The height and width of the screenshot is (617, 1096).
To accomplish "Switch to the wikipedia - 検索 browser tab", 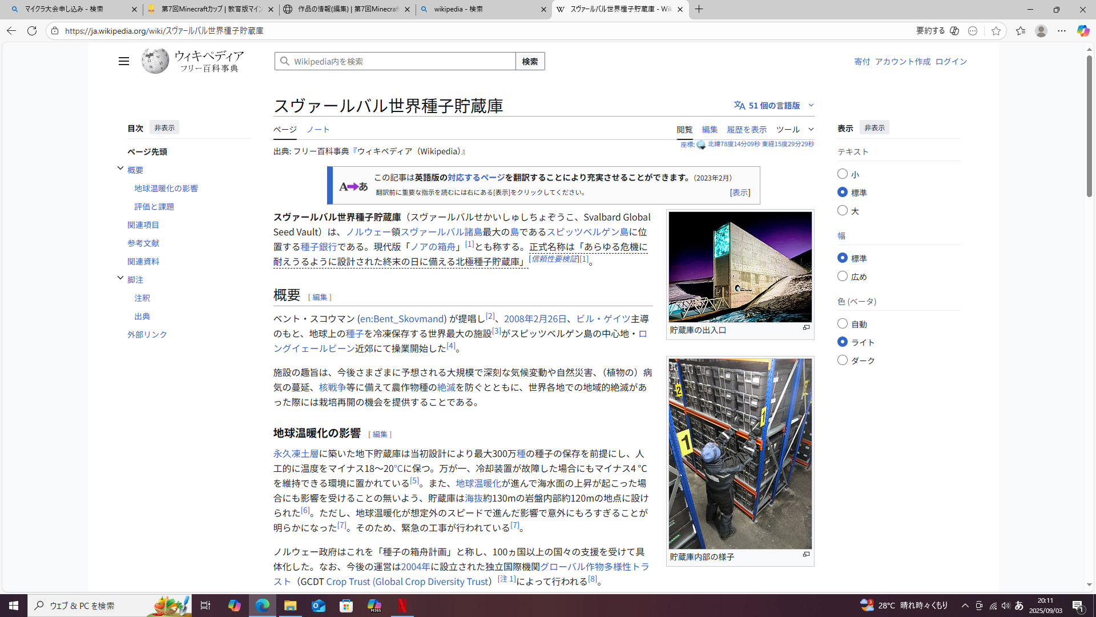I will pos(483,9).
